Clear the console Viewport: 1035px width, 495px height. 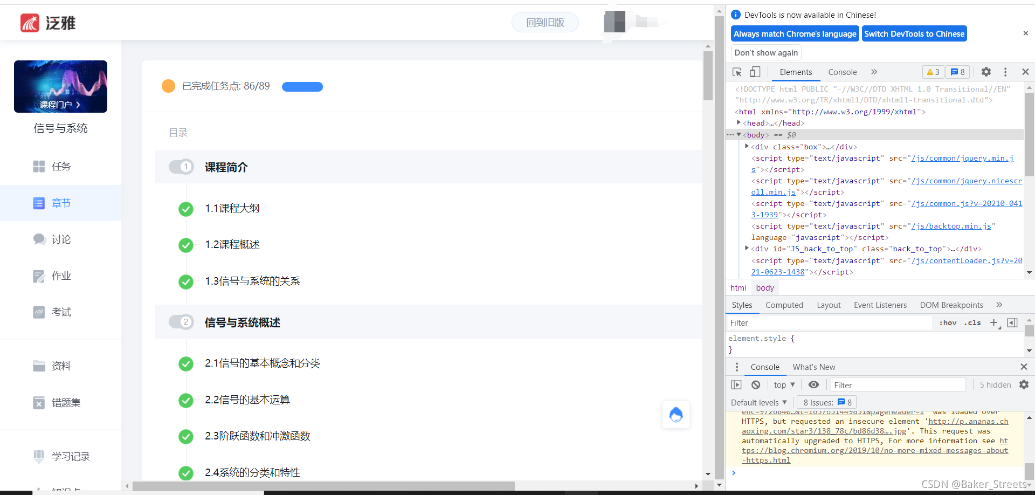[x=756, y=384]
